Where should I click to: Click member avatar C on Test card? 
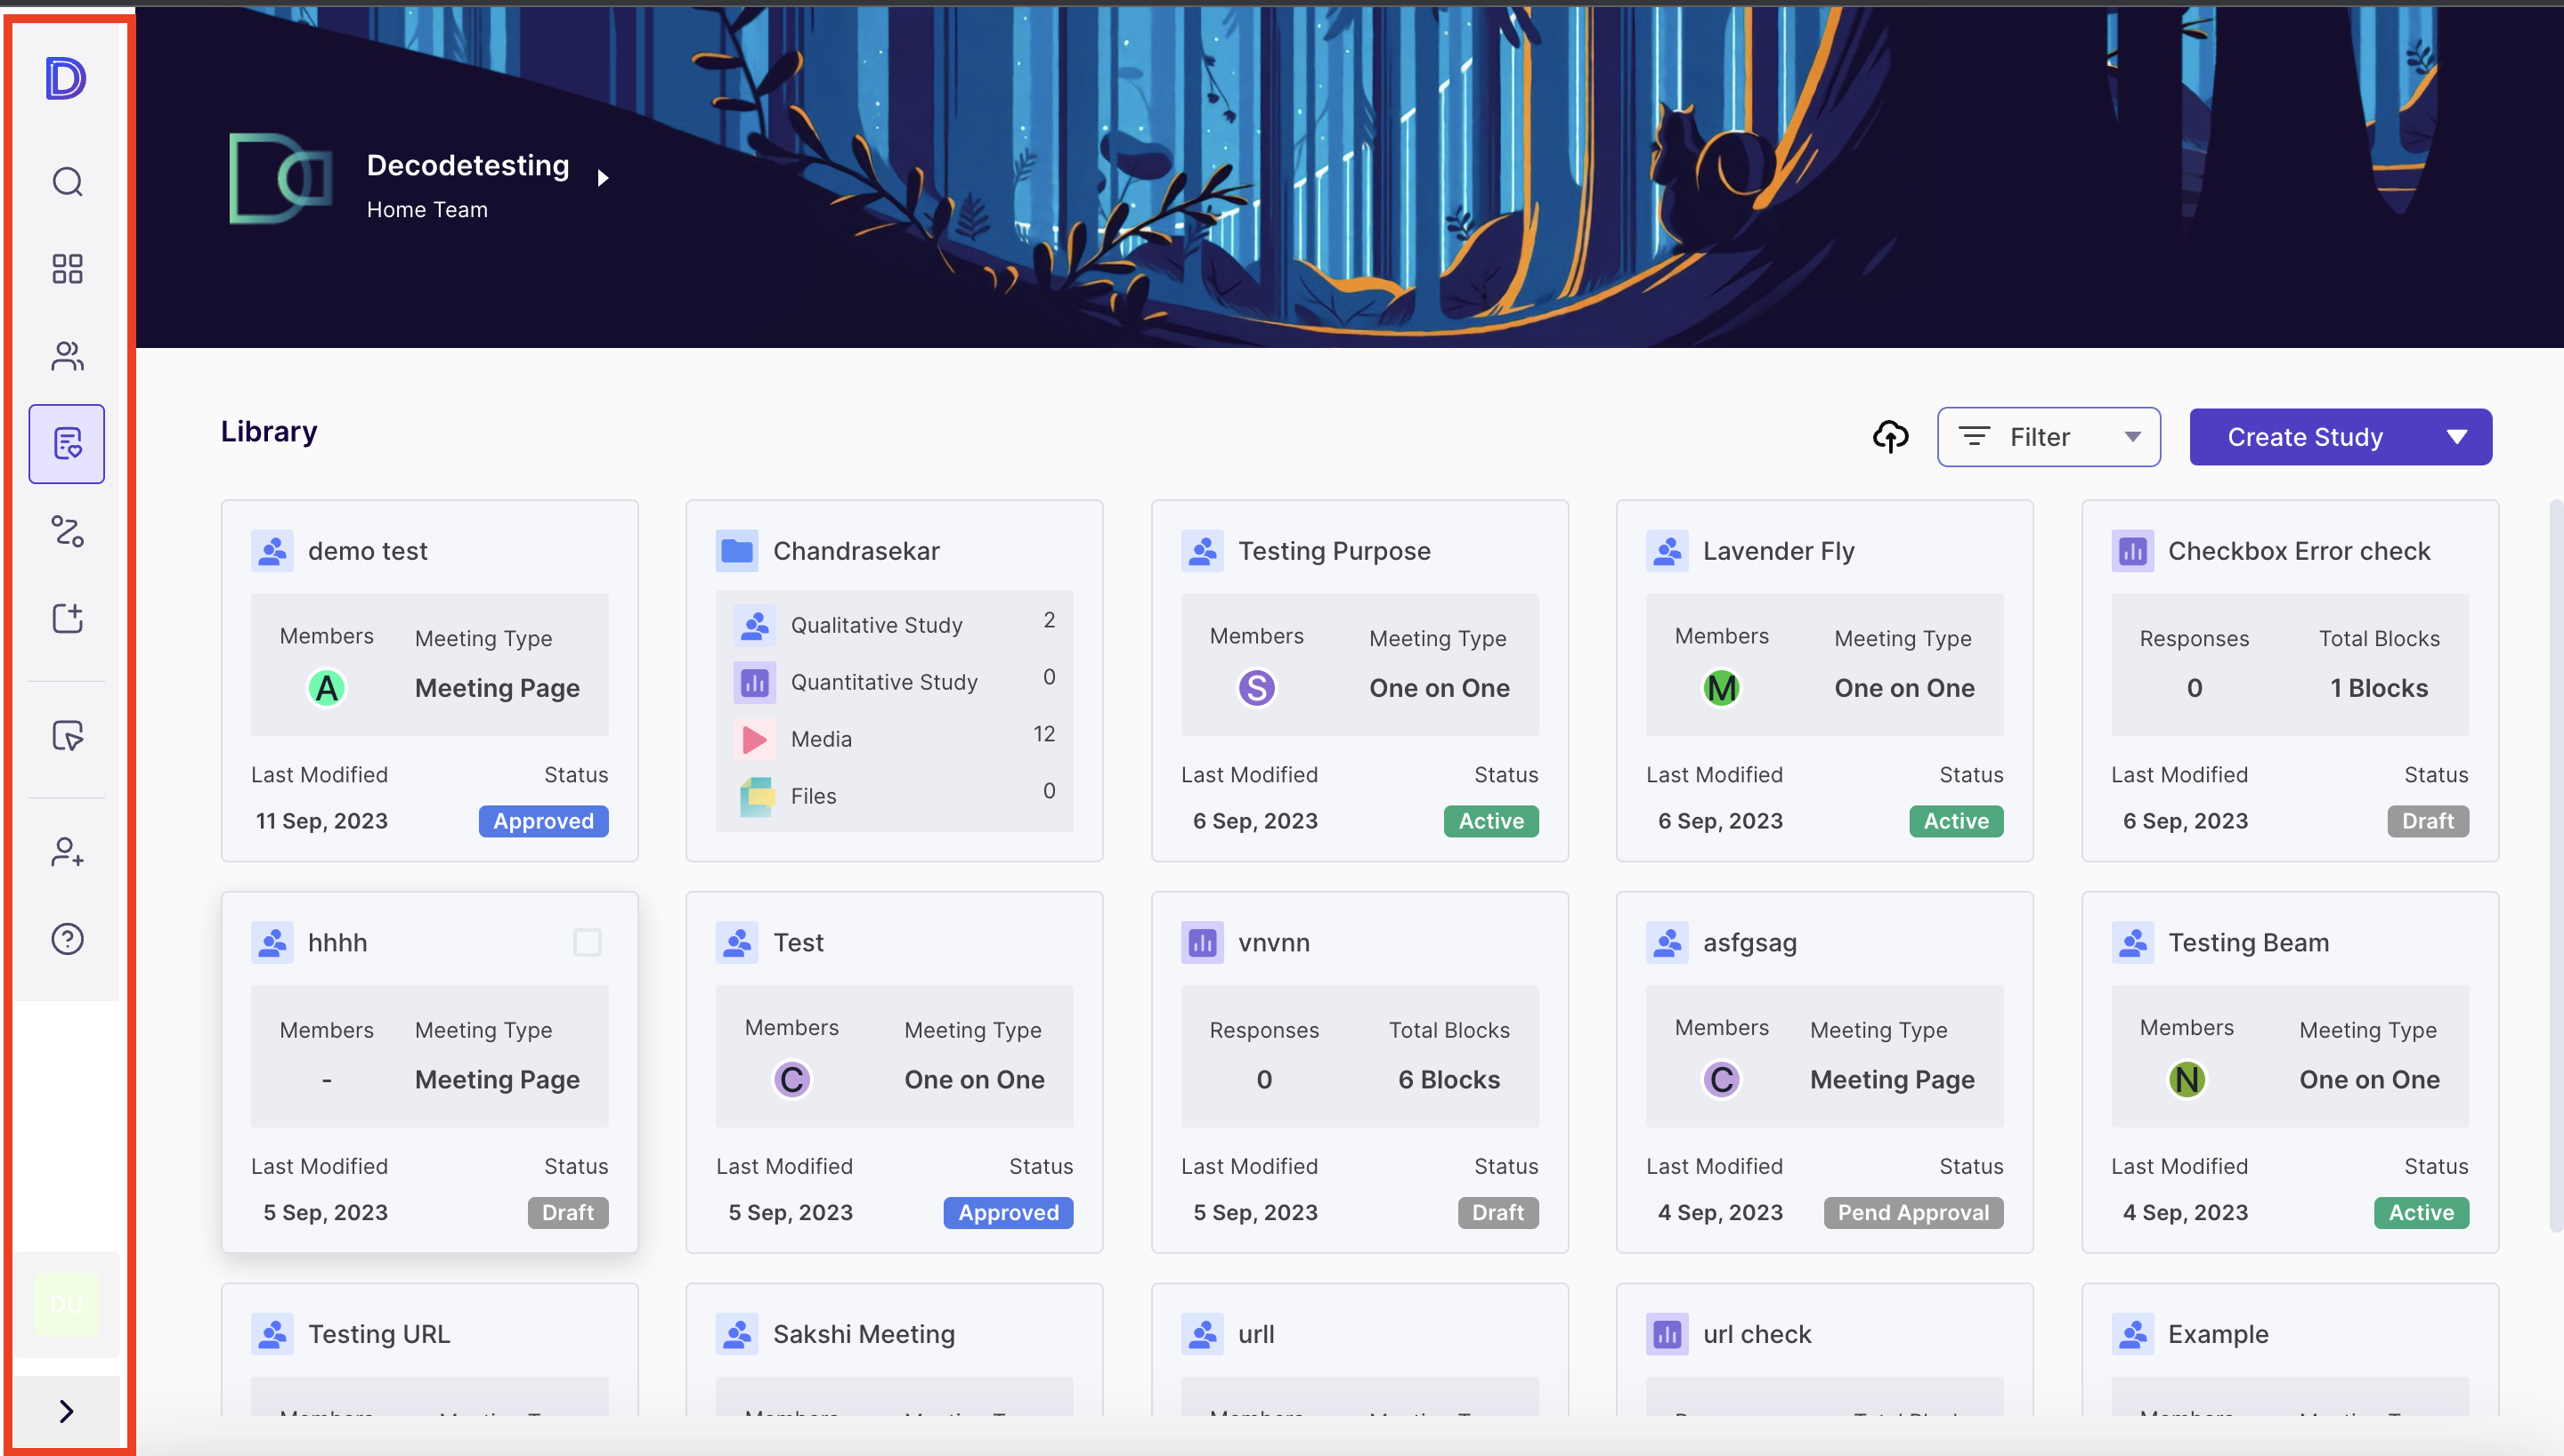tap(791, 1080)
